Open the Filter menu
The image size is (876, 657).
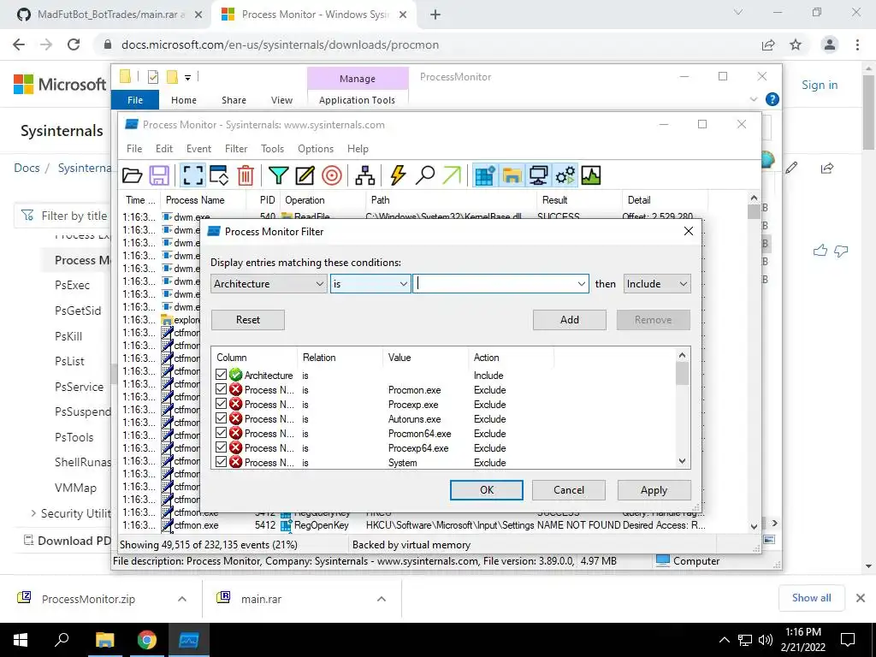click(236, 149)
